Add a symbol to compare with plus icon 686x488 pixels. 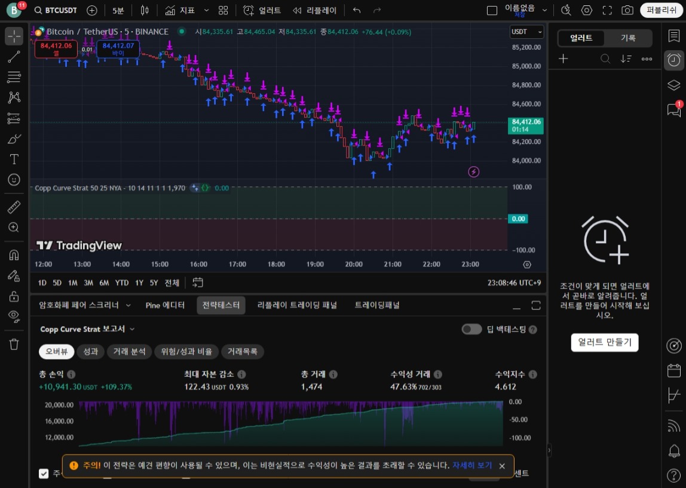(x=92, y=11)
